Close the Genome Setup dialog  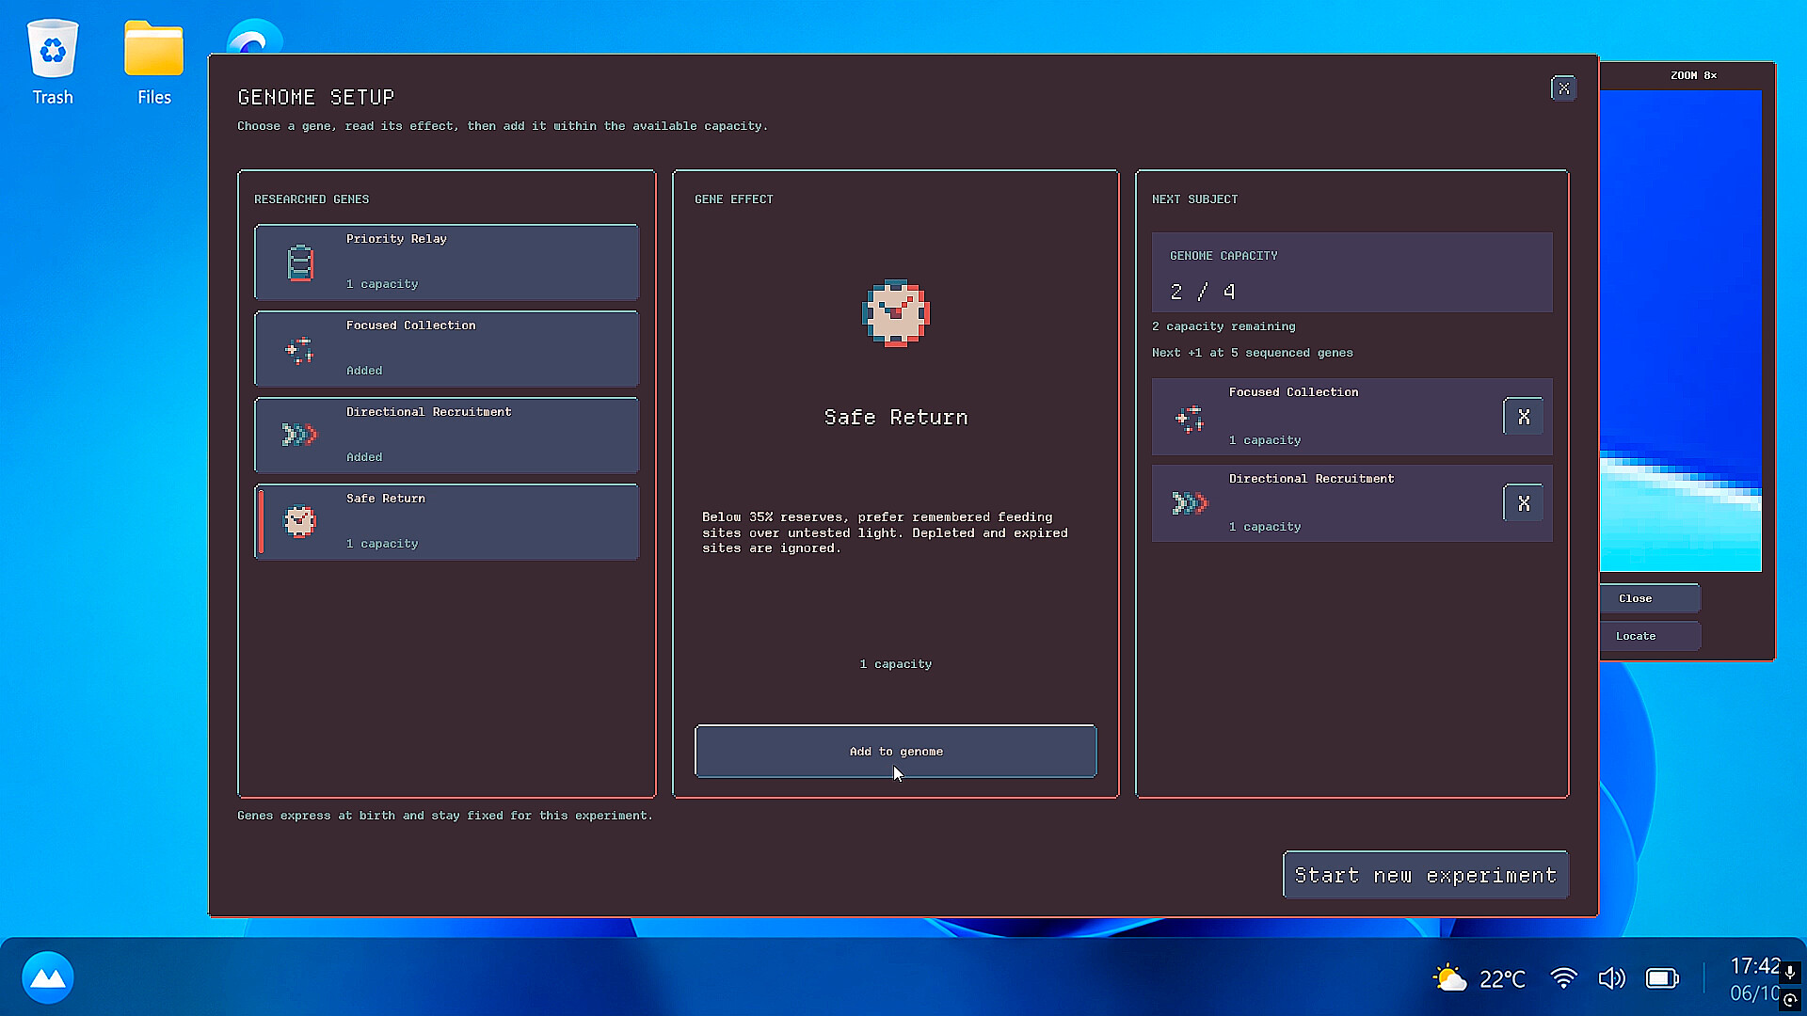click(x=1563, y=88)
